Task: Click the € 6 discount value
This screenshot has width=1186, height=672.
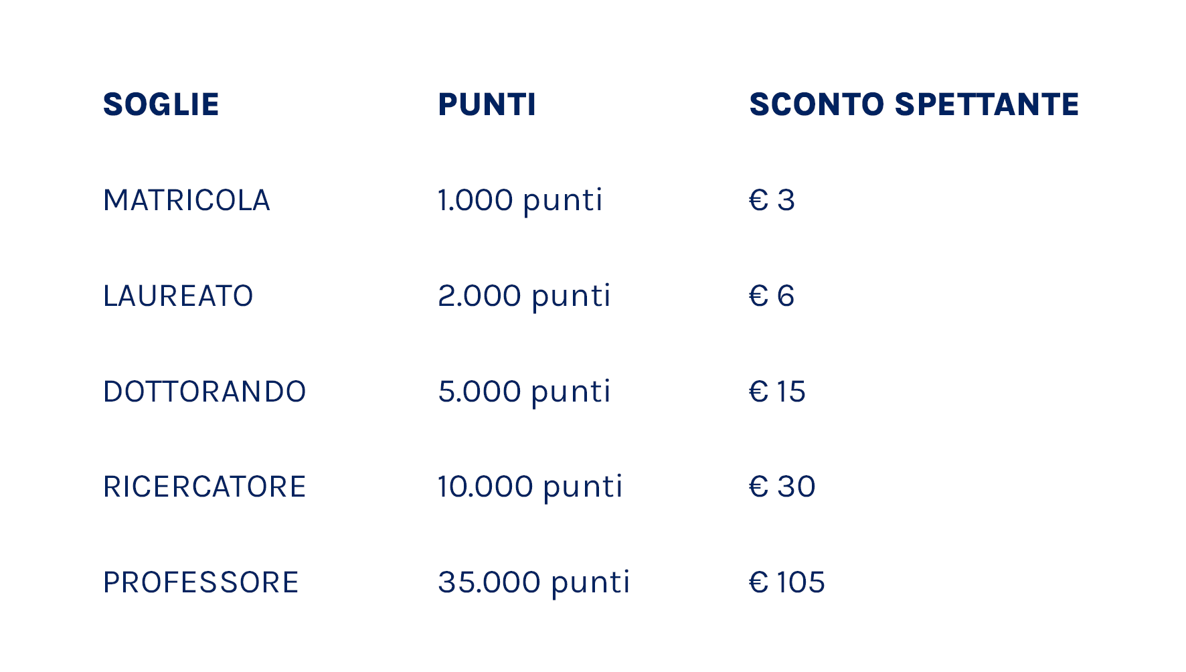Action: tap(772, 296)
